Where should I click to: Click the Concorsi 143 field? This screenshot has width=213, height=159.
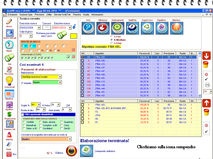tap(46, 27)
